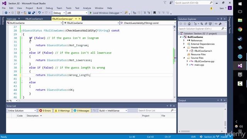Start Local Windows Debugger
Screen dimensions: 247x139
[x=105, y=13]
